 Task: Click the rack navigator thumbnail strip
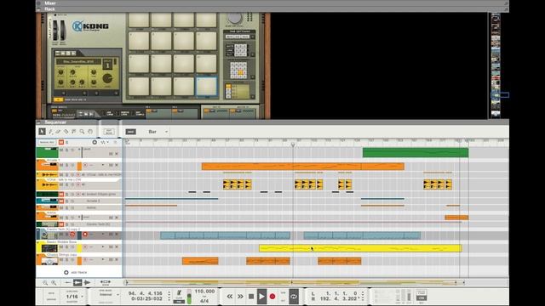coord(496,66)
